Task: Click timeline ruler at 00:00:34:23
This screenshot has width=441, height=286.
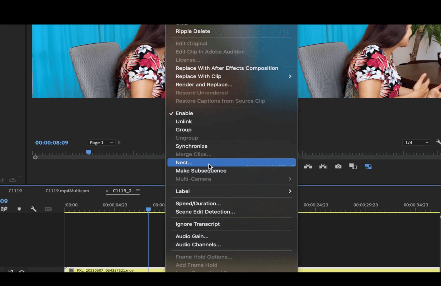Action: click(416, 205)
